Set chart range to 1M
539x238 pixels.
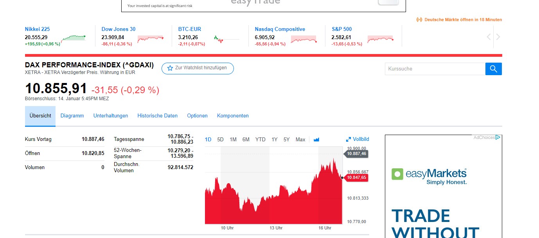click(233, 139)
